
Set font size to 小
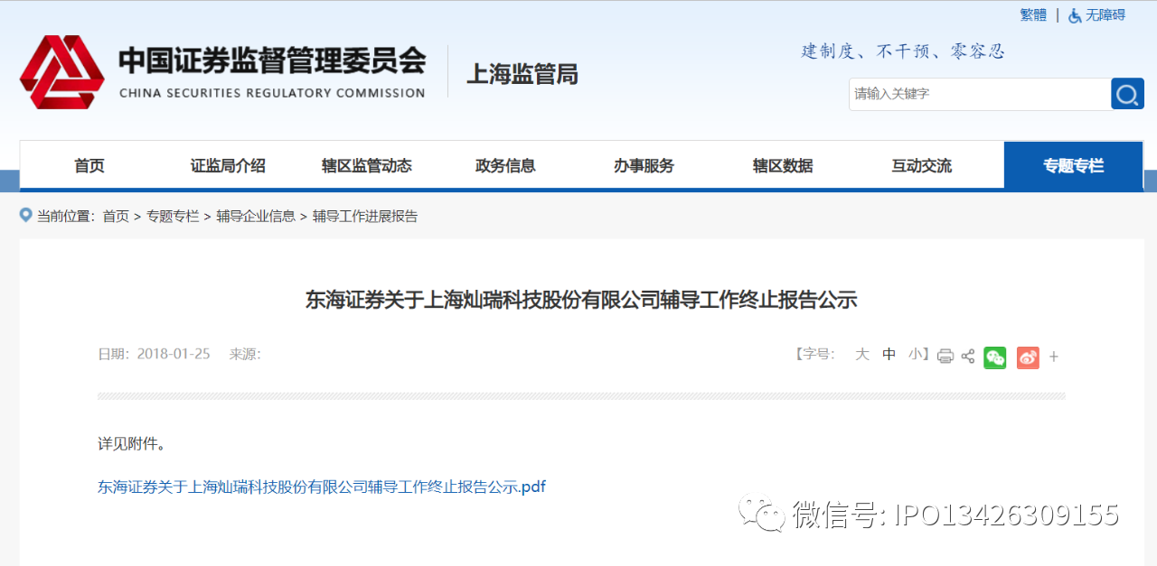(x=916, y=354)
